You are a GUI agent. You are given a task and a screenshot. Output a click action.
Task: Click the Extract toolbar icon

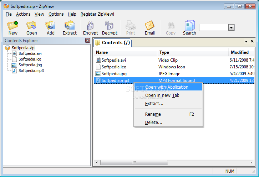point(70,25)
